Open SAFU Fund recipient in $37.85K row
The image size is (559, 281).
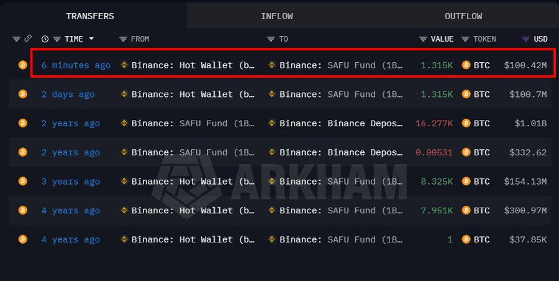pos(341,239)
